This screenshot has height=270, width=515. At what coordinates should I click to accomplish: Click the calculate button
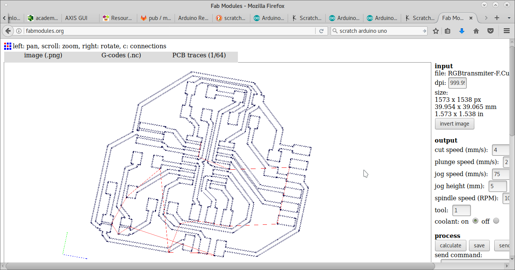tap(451, 245)
